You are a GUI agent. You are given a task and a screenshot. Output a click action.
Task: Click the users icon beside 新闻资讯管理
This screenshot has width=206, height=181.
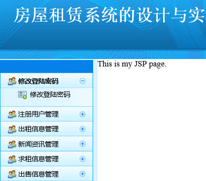coord(12,144)
